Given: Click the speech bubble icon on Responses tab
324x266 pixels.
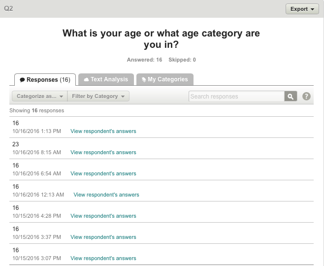Looking at the screenshot, I should (22, 80).
